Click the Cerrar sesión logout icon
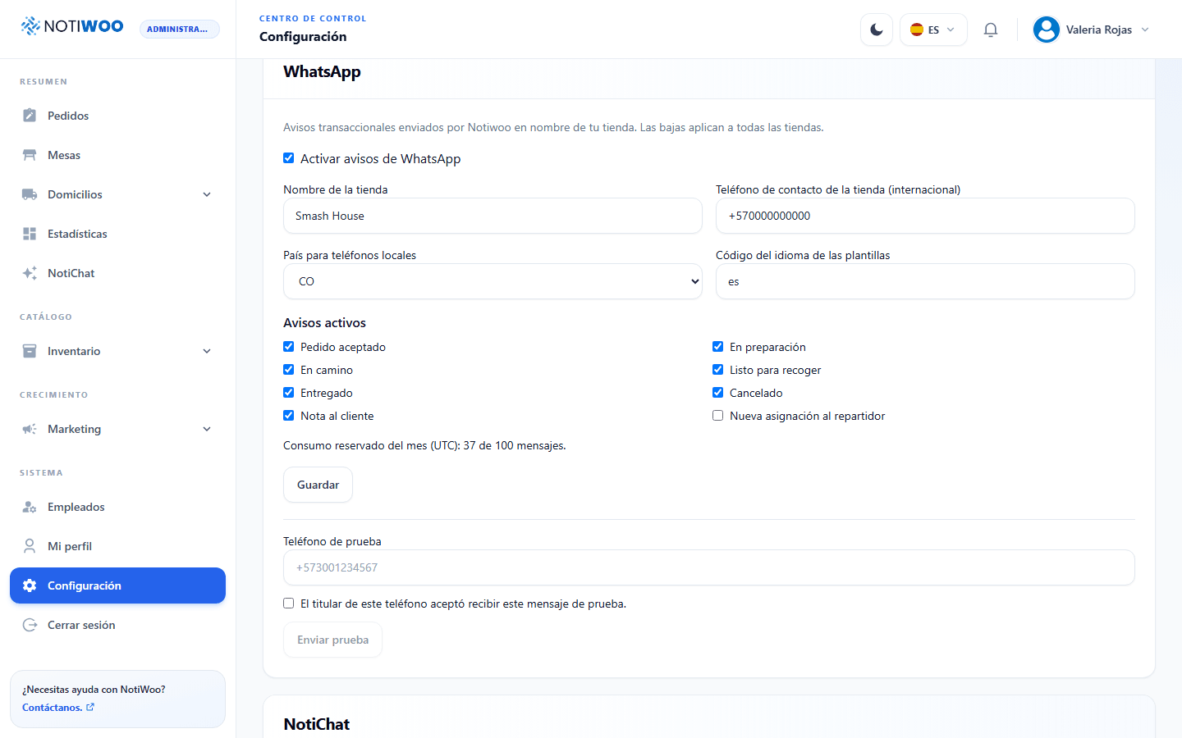The width and height of the screenshot is (1182, 738). (x=30, y=625)
